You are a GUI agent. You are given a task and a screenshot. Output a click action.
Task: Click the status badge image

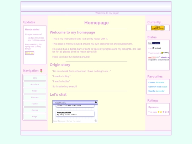(x=154, y=43)
